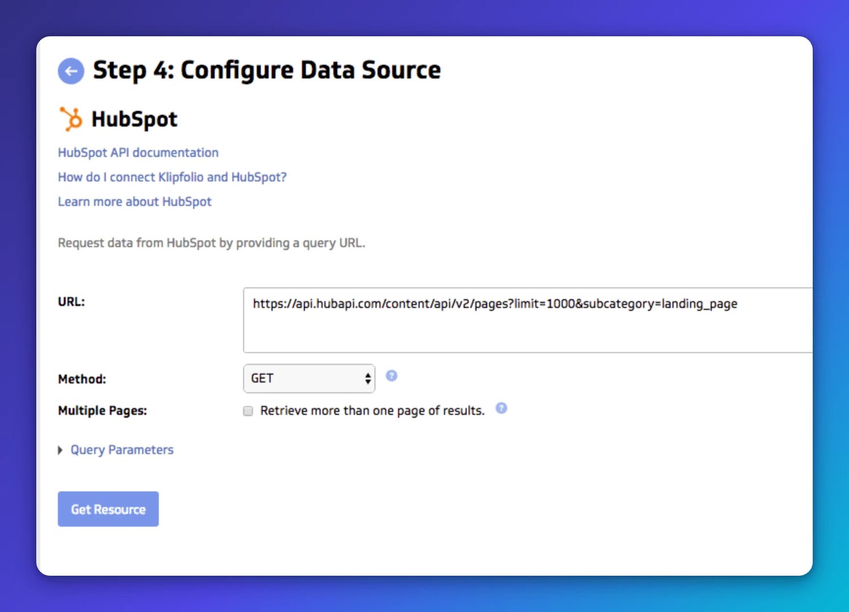Click the 'URL:' label
The height and width of the screenshot is (612, 849).
click(x=71, y=302)
